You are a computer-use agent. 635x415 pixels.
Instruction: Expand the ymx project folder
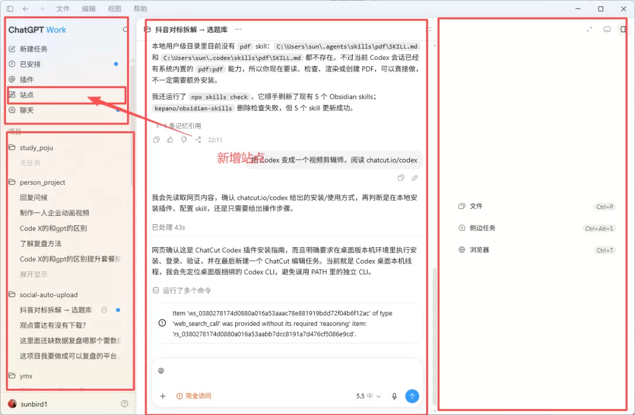coord(26,376)
